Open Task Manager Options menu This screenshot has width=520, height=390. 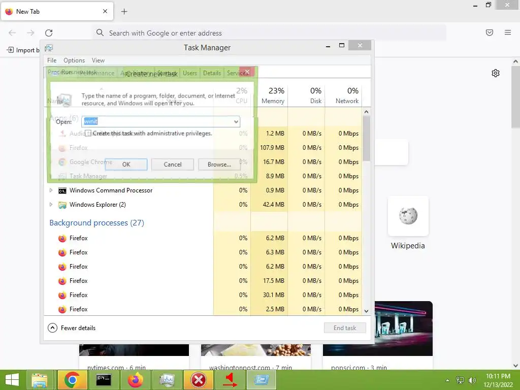(x=74, y=60)
